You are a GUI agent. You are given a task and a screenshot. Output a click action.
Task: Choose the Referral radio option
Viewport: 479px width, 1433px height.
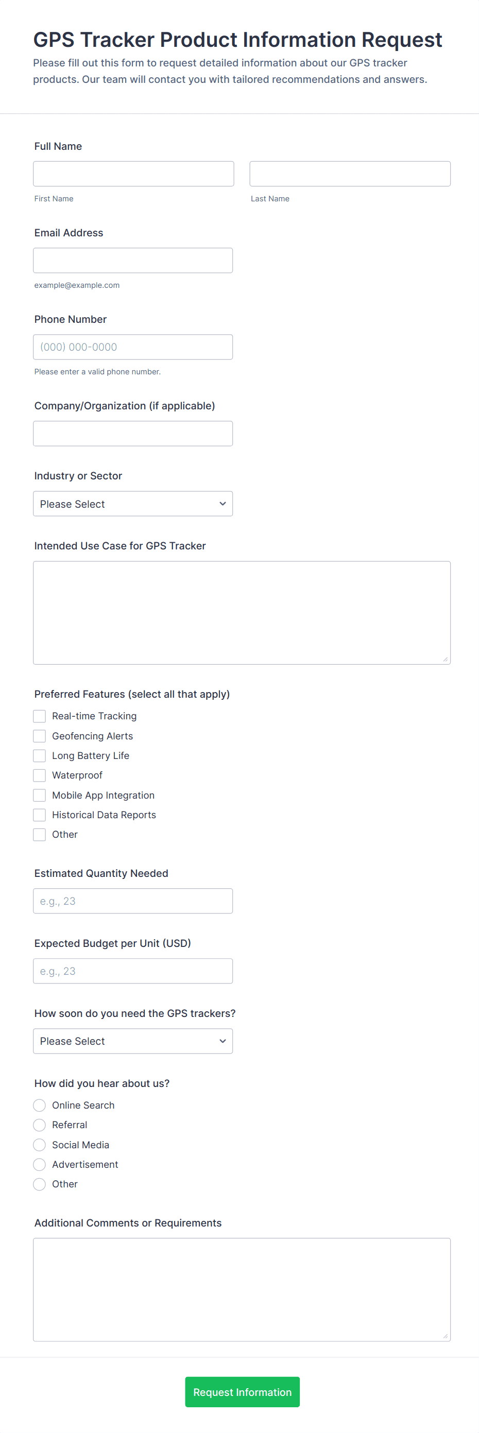tap(40, 1125)
